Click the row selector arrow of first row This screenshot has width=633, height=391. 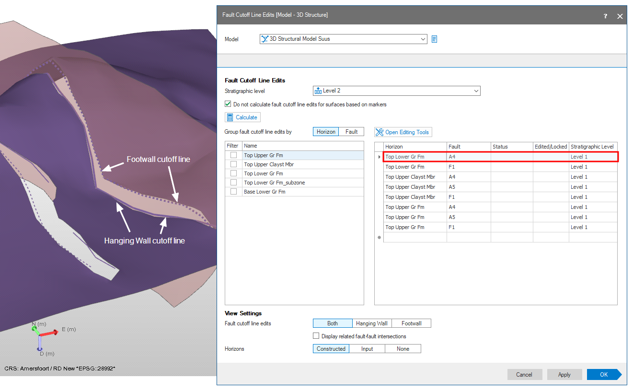(379, 157)
